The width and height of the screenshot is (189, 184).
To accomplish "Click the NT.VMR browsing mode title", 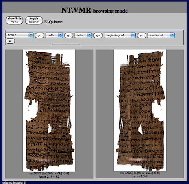I will [x=94, y=10].
